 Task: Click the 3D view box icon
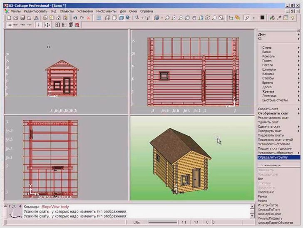click(x=156, y=18)
